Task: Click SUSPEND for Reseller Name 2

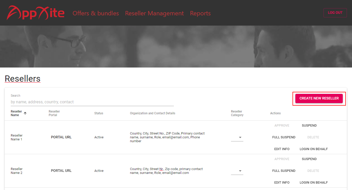Action: point(309,159)
